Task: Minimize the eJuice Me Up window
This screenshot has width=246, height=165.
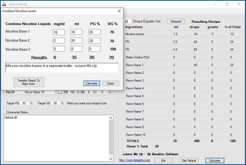Action: tap(216, 4)
